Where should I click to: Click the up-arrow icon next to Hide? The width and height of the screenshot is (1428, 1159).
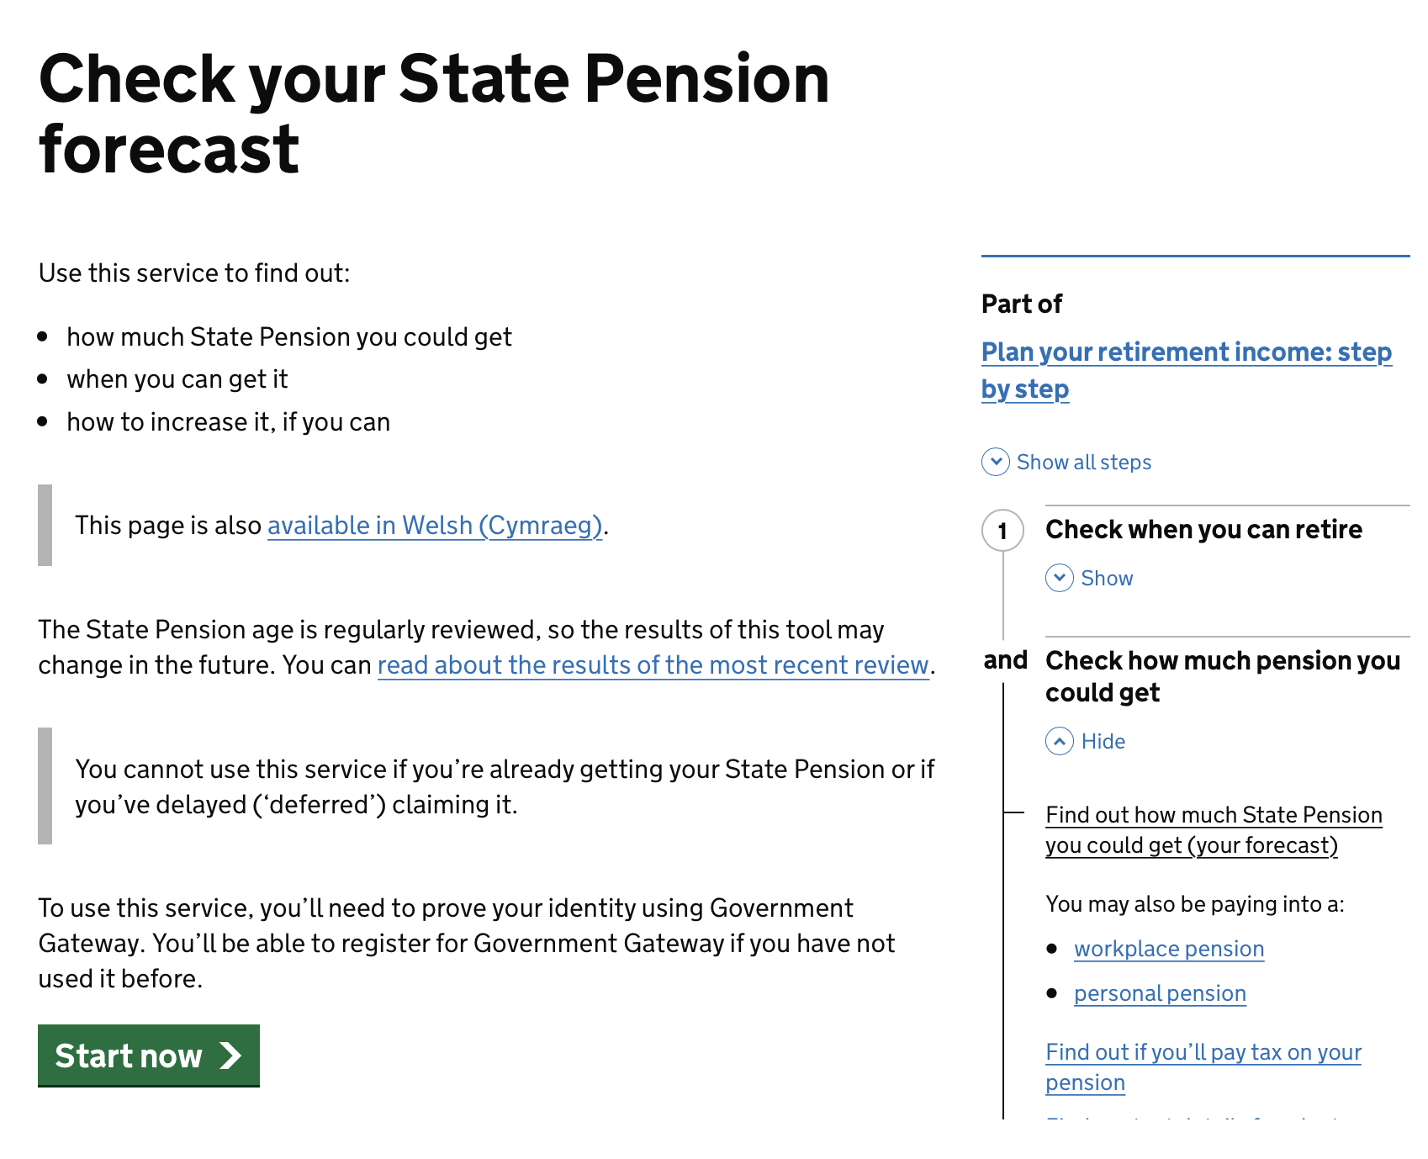[x=1060, y=741]
